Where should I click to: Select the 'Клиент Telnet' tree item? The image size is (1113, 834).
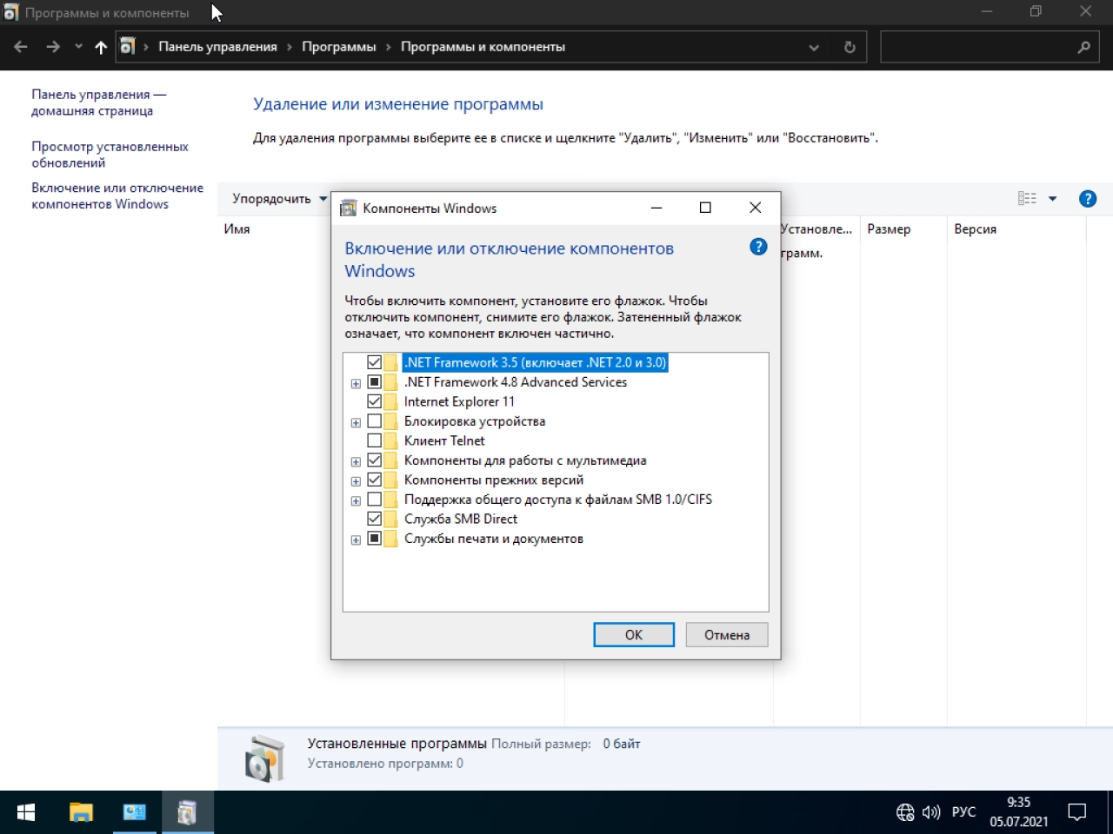point(444,440)
